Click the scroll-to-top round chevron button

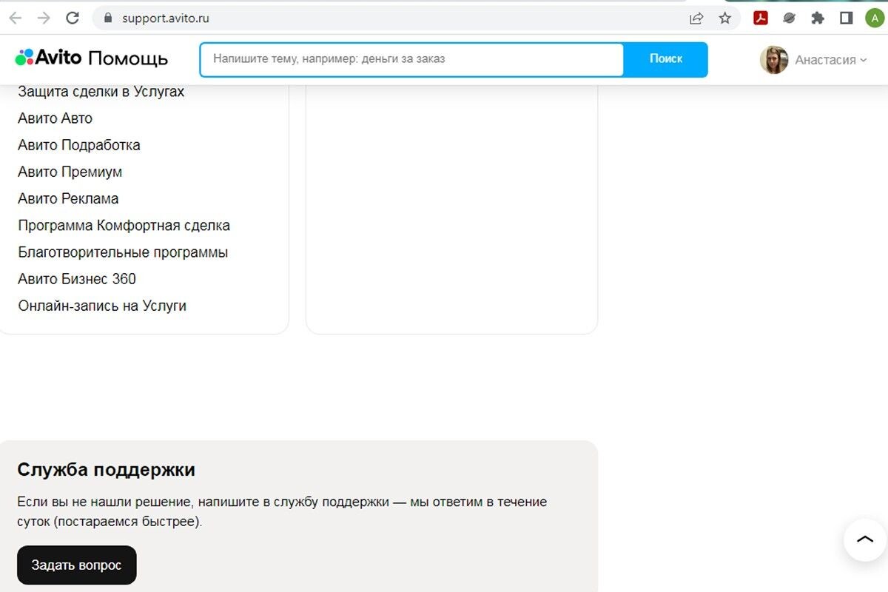click(865, 539)
